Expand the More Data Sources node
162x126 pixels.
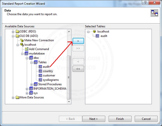[x=13, y=98]
